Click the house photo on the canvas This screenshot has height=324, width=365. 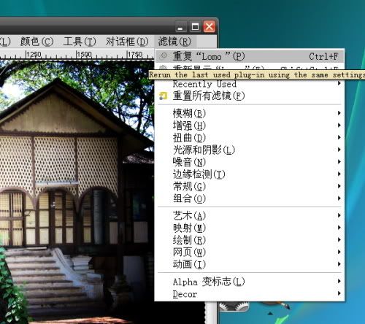[77, 192]
